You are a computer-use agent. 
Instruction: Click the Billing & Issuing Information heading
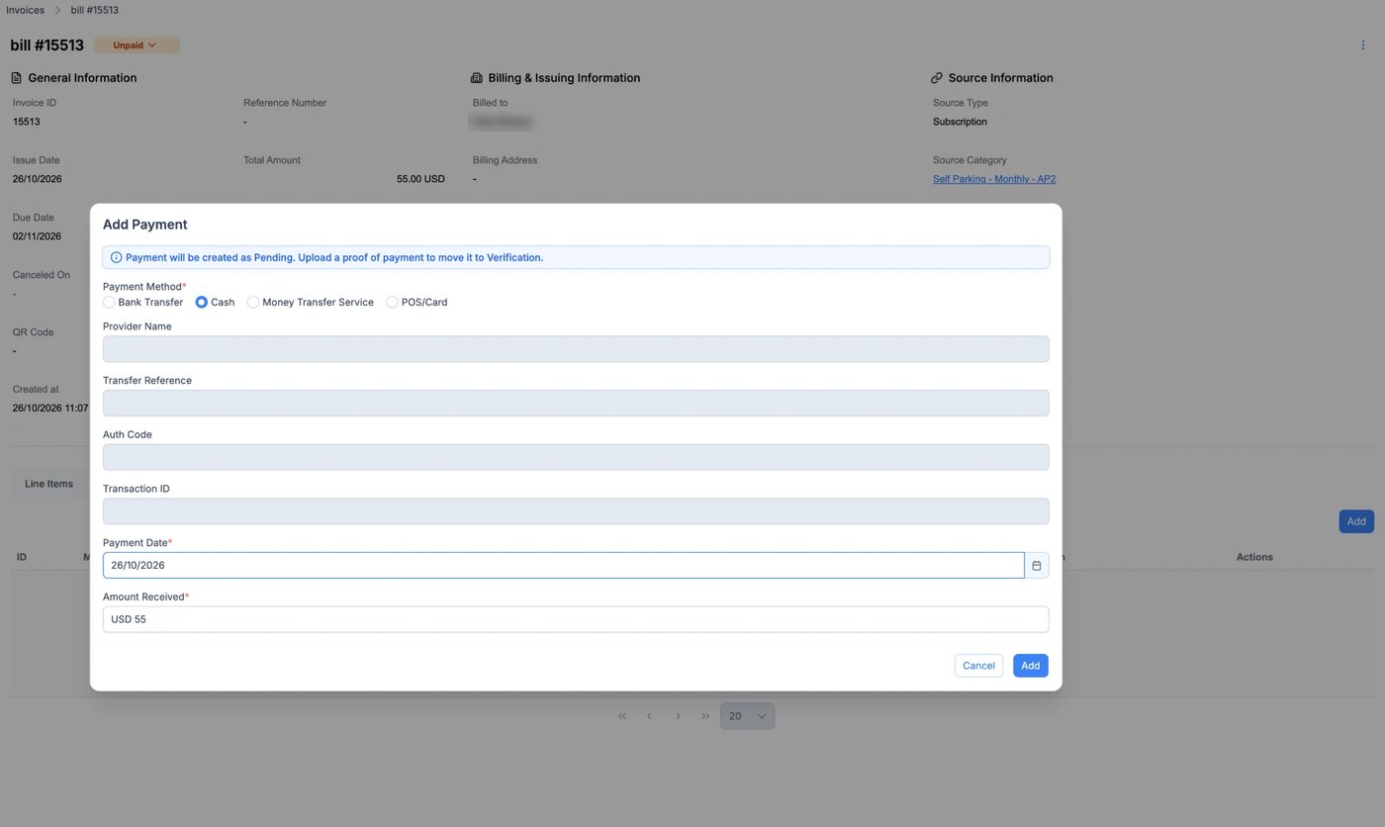(x=564, y=78)
